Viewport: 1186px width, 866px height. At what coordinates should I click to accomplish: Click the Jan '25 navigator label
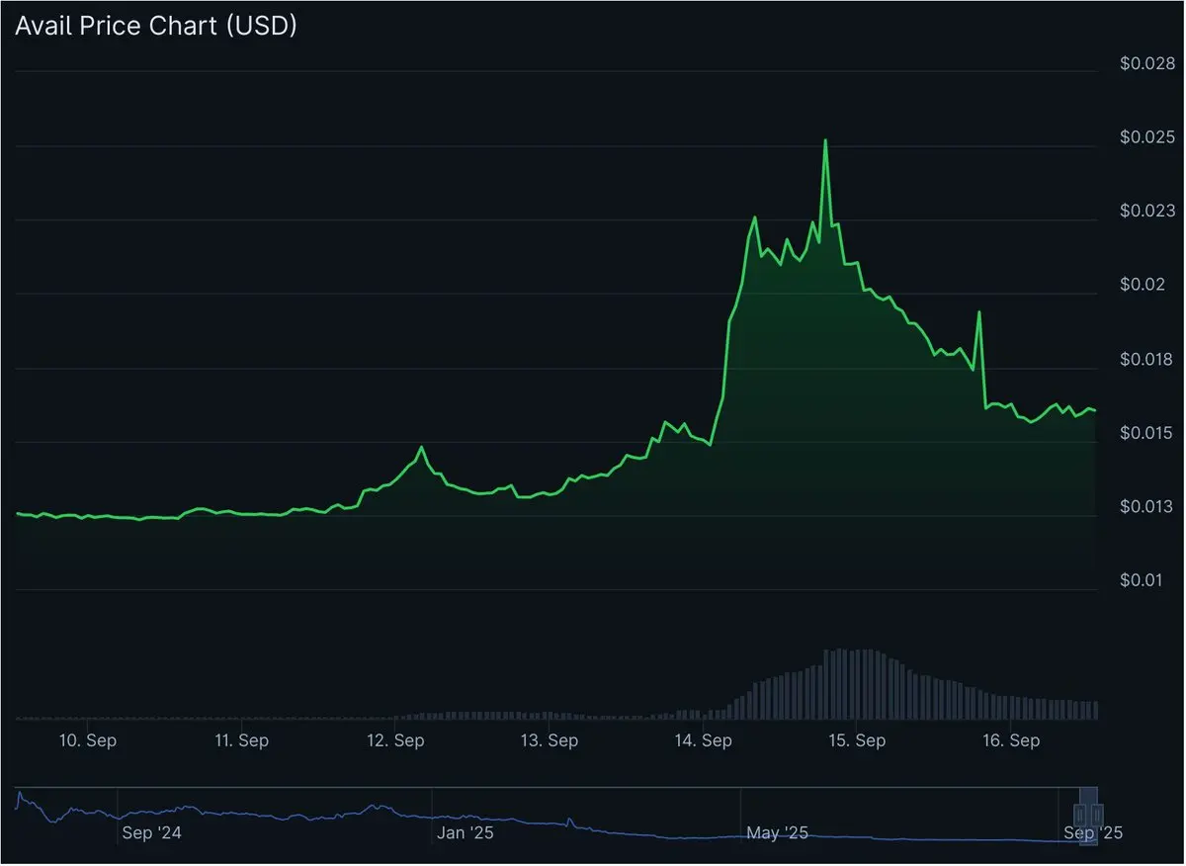(x=466, y=833)
